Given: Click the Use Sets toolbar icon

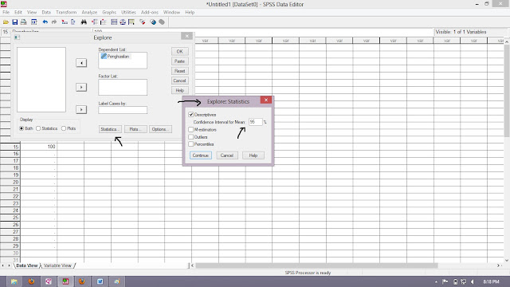Looking at the screenshot, I should coord(153,22).
